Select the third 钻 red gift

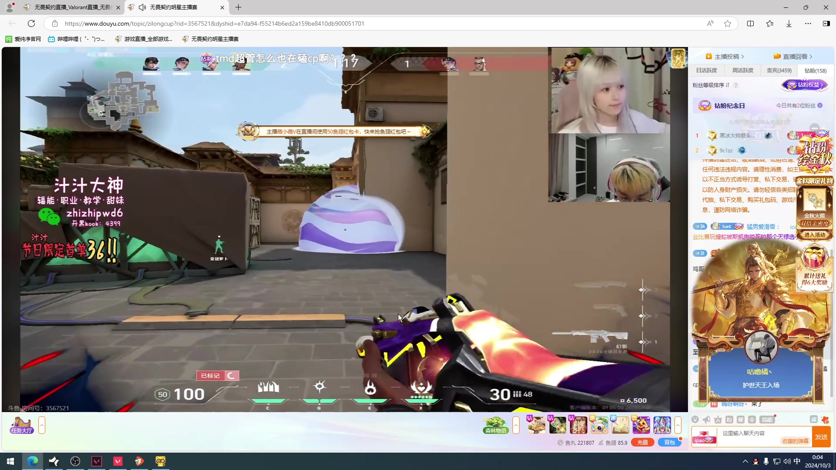(x=578, y=425)
